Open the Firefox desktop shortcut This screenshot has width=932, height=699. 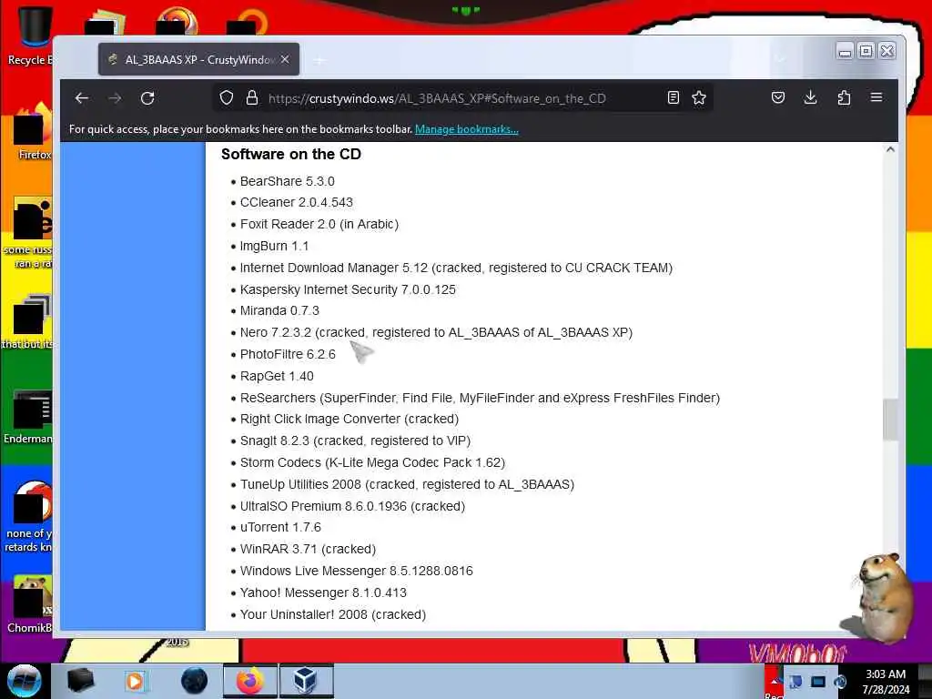(x=31, y=132)
